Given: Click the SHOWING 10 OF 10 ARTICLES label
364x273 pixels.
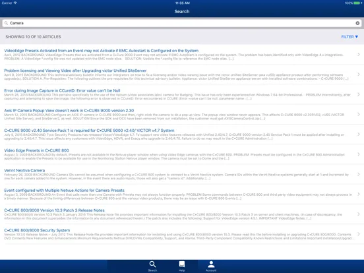Looking at the screenshot, I should 33,37.
